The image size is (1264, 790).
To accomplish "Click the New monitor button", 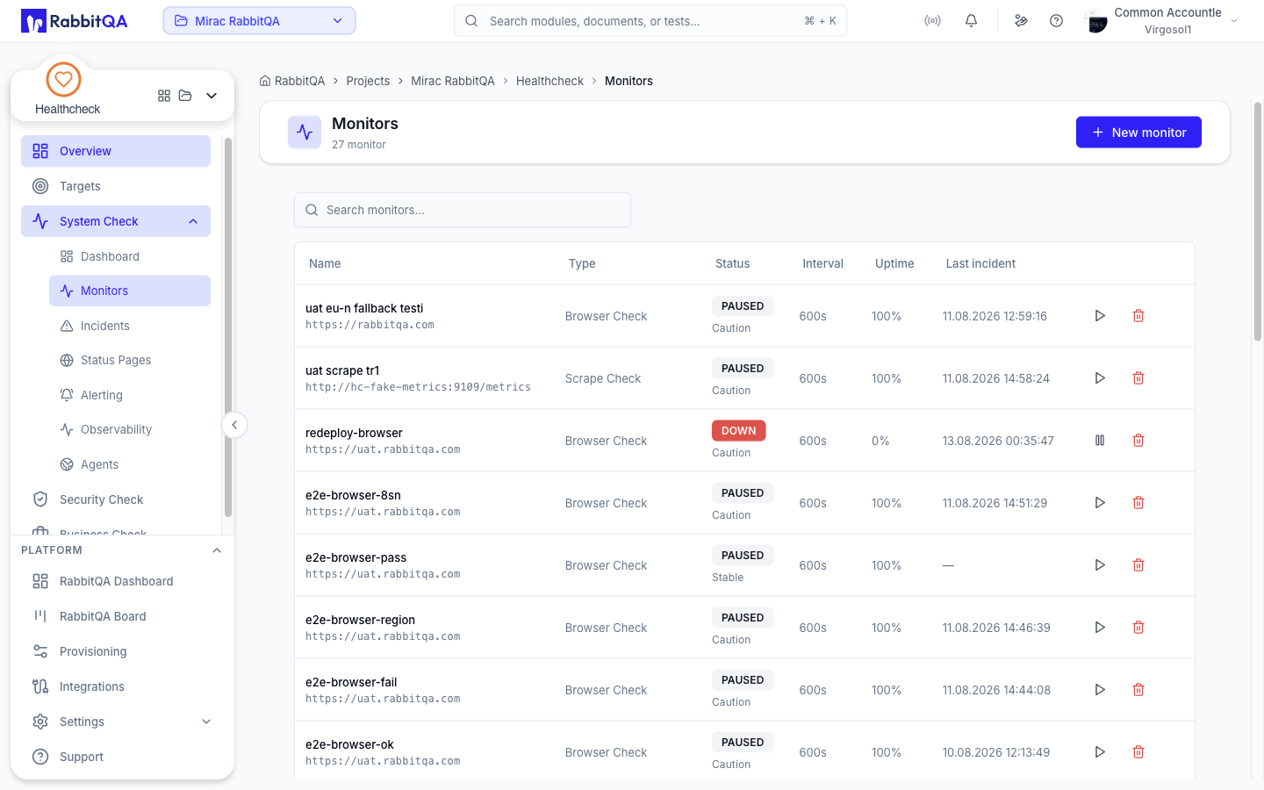I will pos(1138,133).
